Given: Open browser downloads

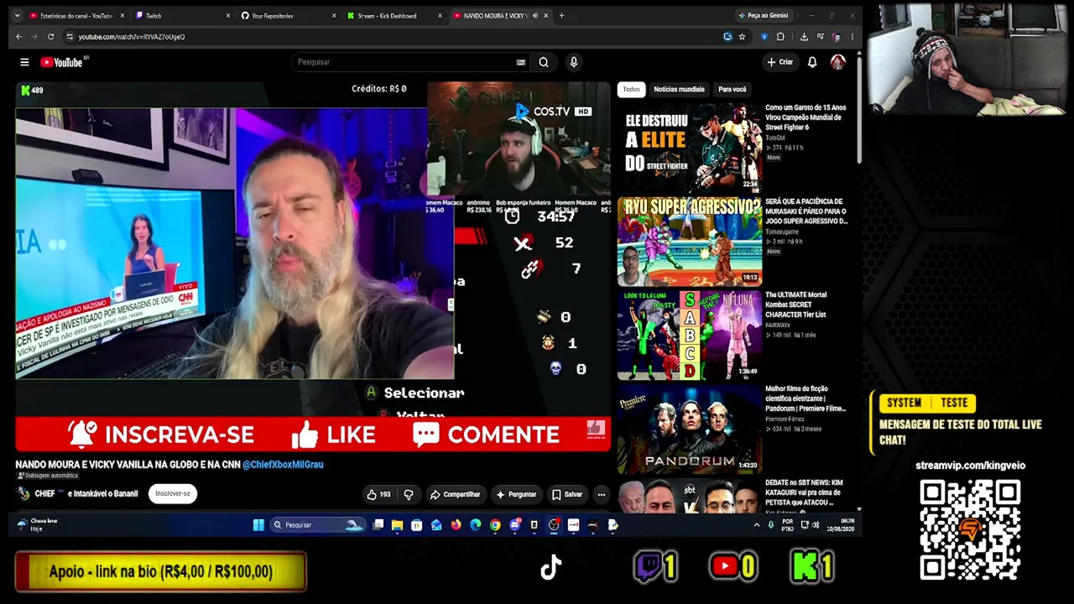Looking at the screenshot, I should (x=804, y=37).
